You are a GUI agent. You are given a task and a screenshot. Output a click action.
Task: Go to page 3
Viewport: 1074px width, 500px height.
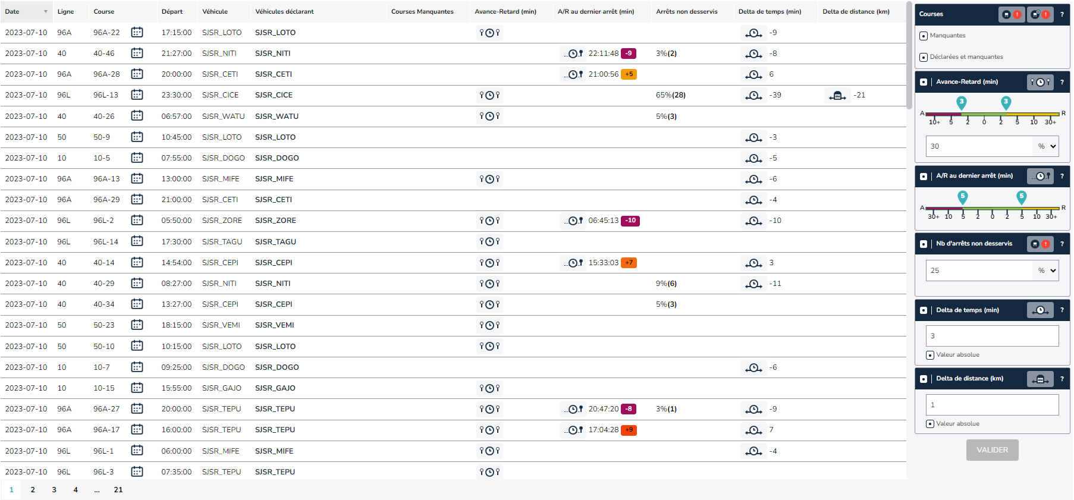point(54,490)
